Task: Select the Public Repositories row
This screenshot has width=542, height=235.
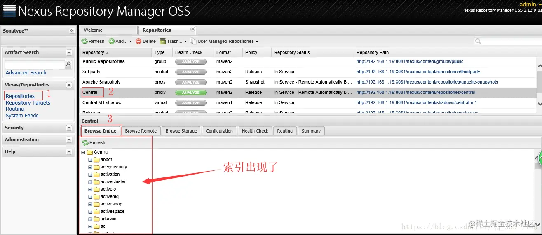Action: (308, 62)
